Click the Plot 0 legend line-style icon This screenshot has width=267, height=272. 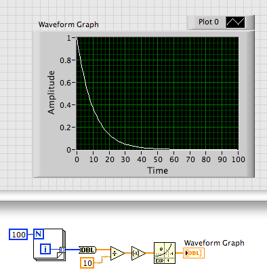click(235, 22)
